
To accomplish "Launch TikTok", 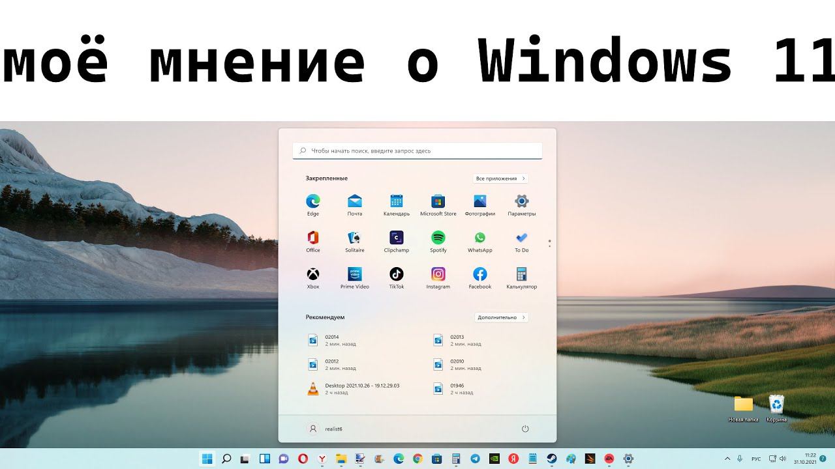I will [397, 277].
